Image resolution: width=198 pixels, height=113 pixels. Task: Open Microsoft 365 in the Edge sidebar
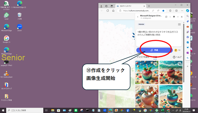(x=188, y=37)
